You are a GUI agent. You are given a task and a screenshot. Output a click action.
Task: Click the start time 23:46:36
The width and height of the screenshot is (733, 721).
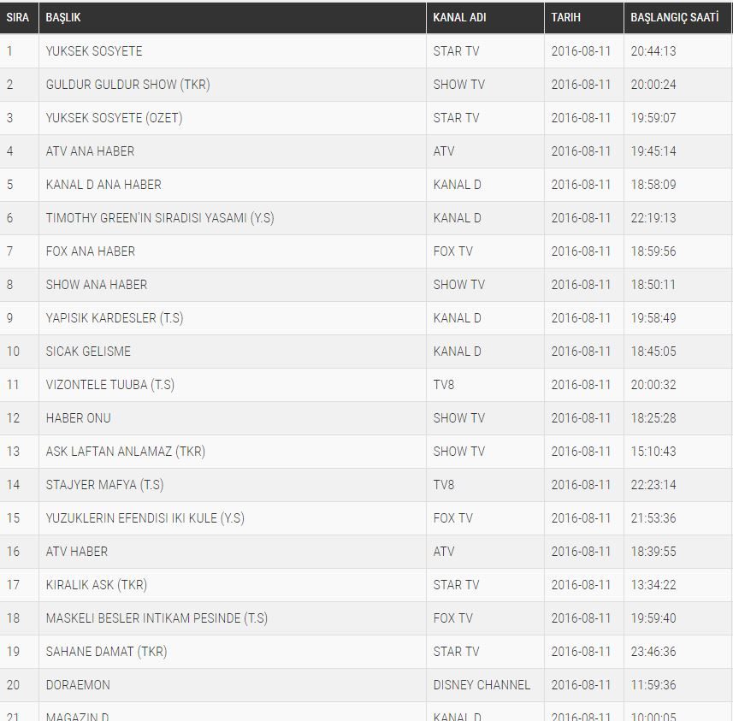point(653,652)
